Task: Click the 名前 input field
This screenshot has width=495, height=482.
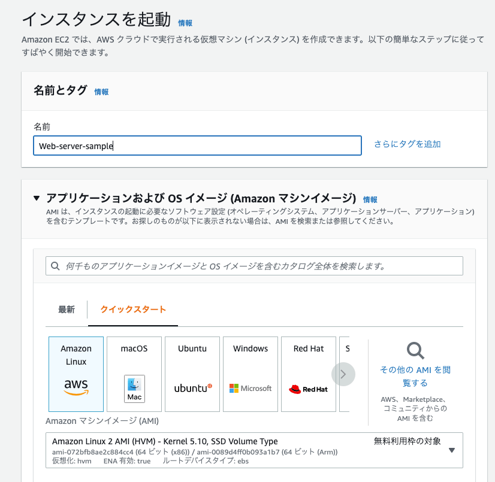Action: 197,145
